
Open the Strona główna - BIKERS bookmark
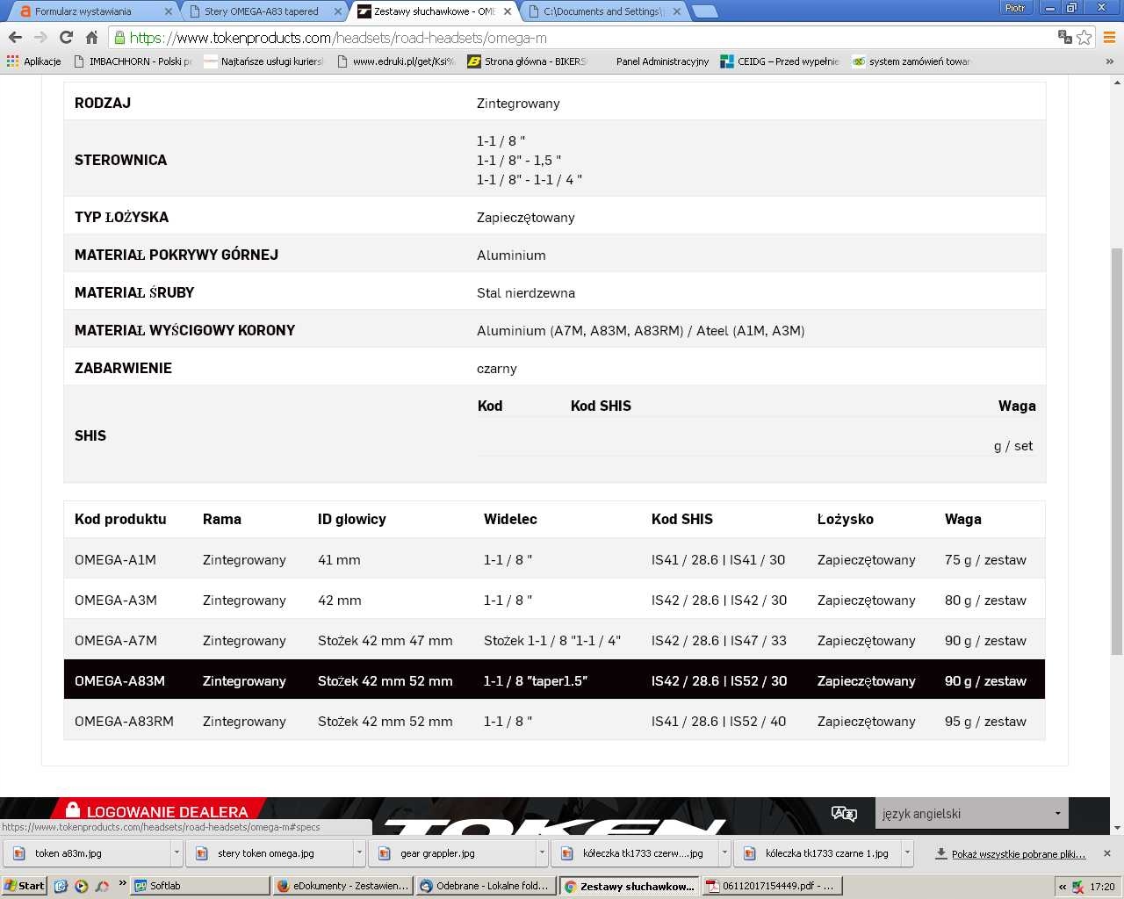528,61
